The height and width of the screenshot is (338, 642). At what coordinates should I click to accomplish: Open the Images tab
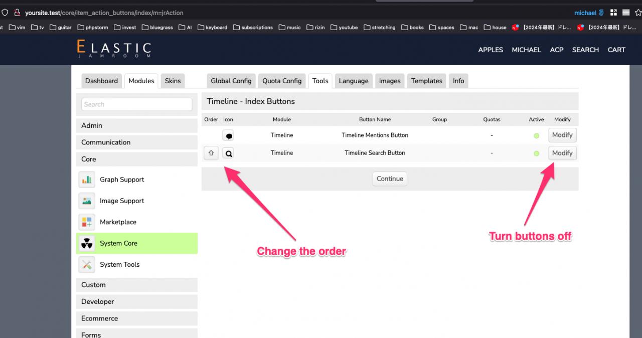click(x=390, y=81)
